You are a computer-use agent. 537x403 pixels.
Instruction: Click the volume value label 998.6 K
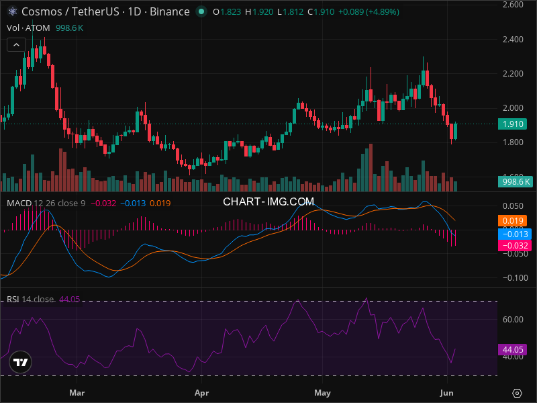[516, 181]
